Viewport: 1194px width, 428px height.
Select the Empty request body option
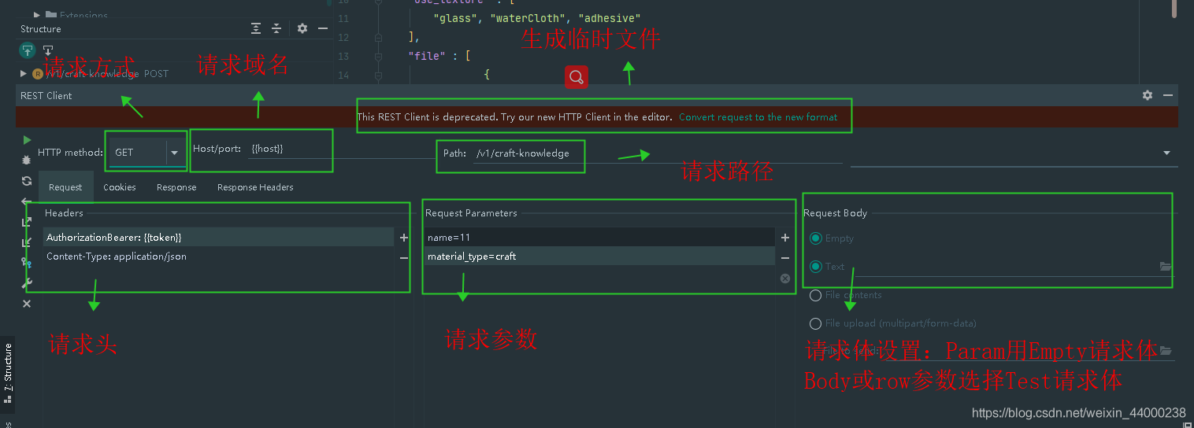click(816, 238)
